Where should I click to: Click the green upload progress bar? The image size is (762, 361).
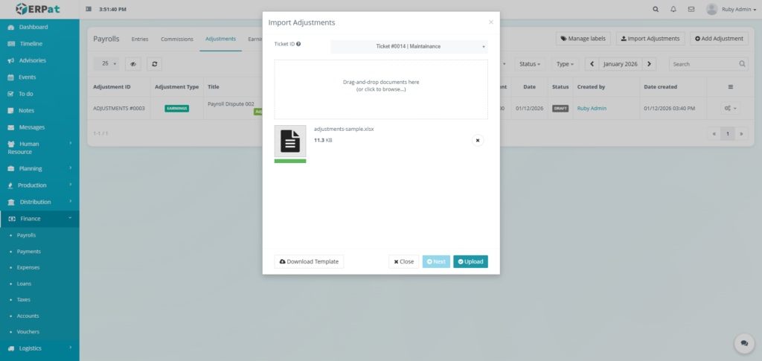(x=290, y=161)
